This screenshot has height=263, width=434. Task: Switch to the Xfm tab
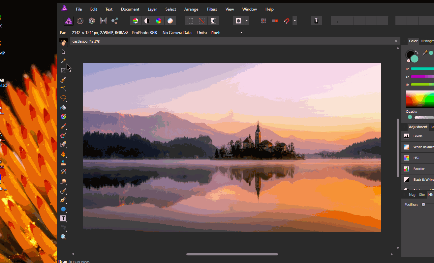click(422, 195)
